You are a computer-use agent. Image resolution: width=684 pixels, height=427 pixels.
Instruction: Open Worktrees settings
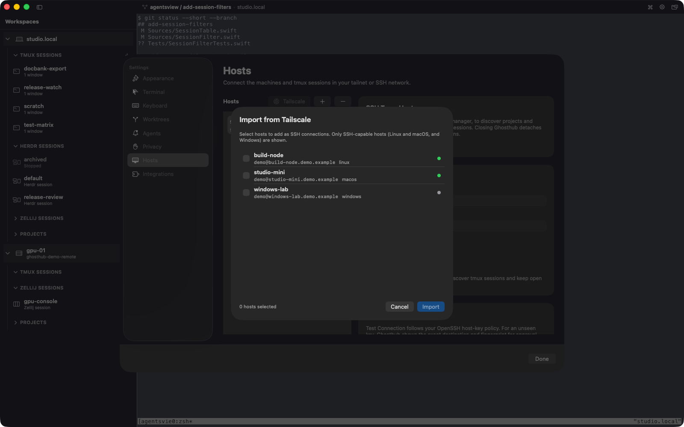[168, 119]
